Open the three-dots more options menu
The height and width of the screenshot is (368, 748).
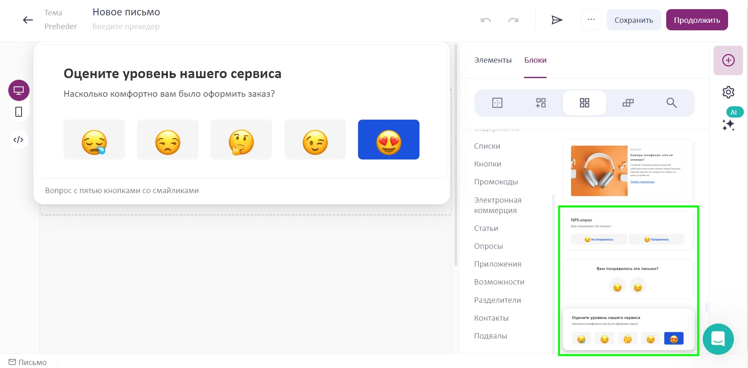[591, 20]
